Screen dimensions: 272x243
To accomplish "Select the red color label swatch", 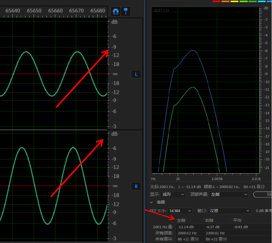I will [x=216, y=1].
